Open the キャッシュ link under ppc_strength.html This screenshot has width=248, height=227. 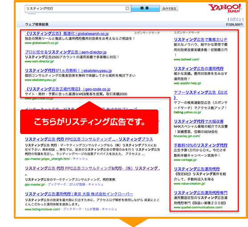pyautogui.click(x=80, y=159)
